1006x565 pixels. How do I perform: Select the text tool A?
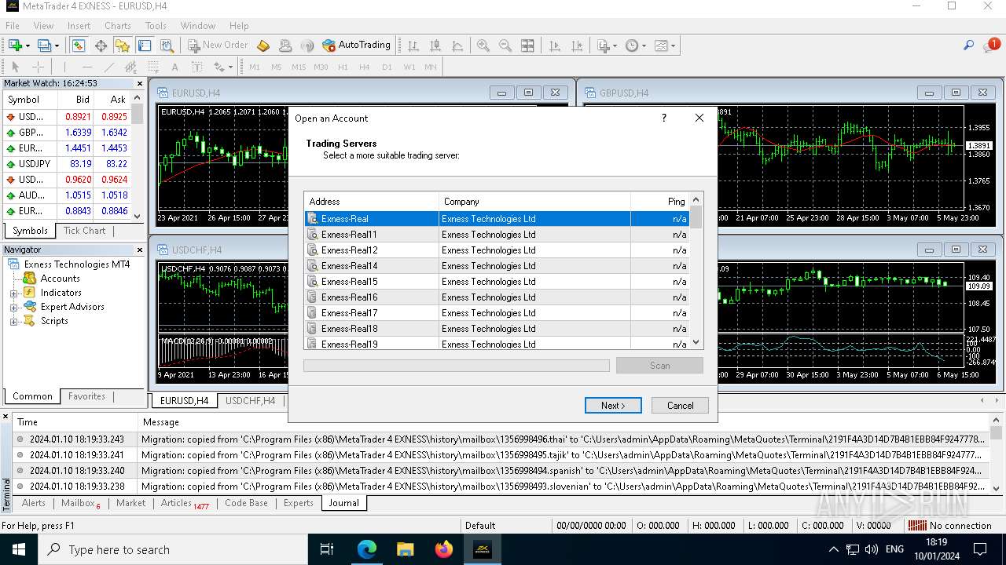coord(174,67)
